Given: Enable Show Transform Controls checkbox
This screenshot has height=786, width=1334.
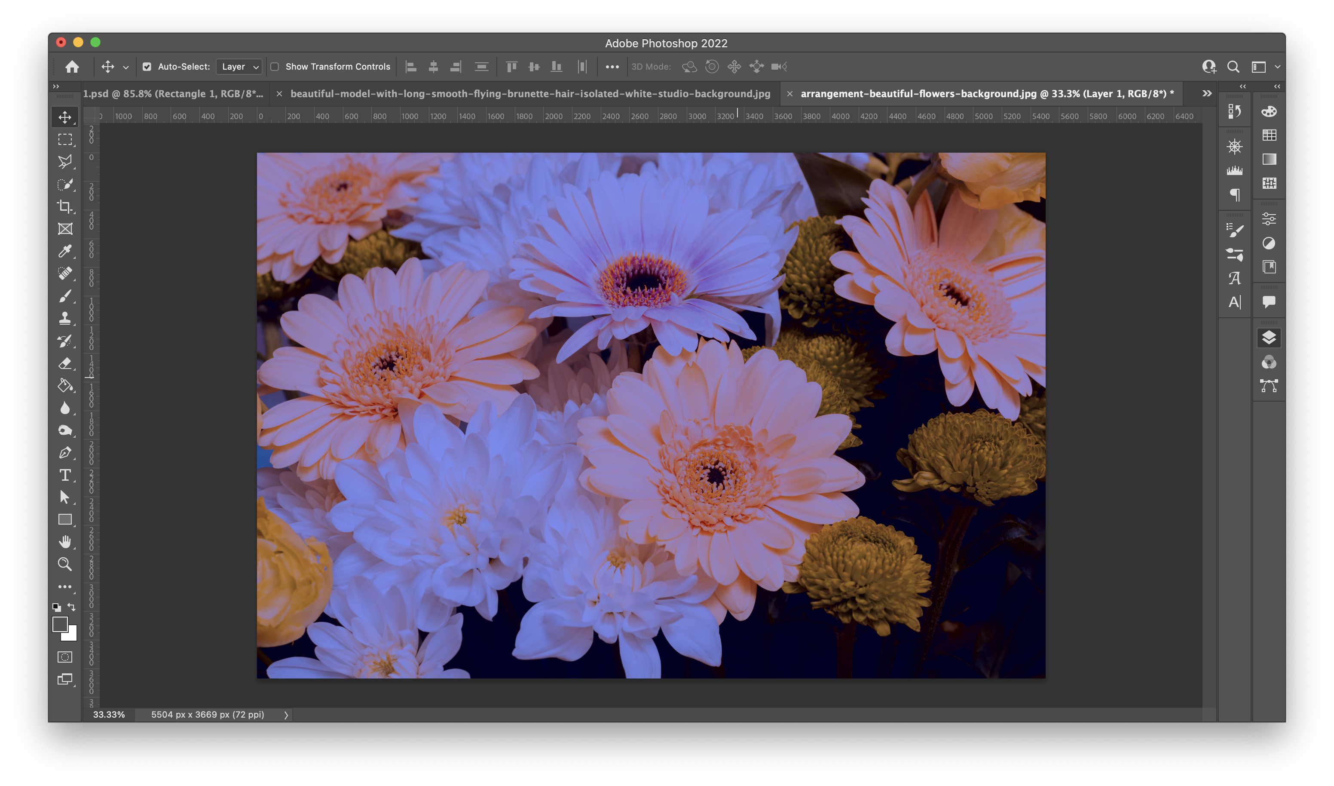Looking at the screenshot, I should (x=275, y=67).
